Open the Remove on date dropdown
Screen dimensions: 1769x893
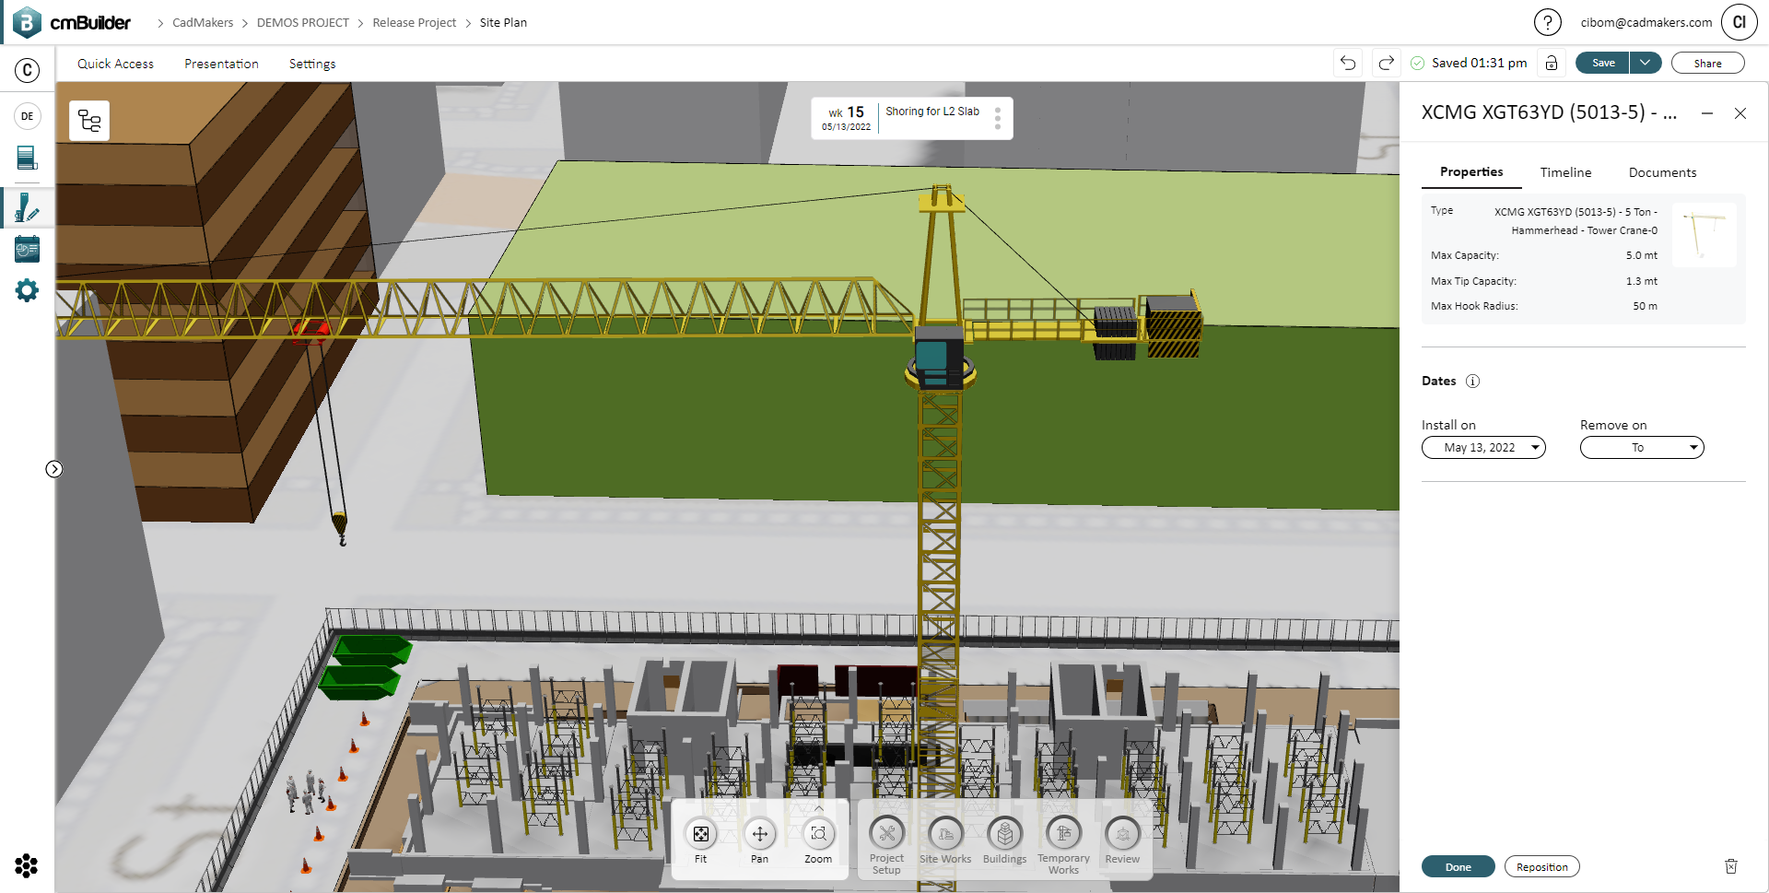click(1642, 447)
